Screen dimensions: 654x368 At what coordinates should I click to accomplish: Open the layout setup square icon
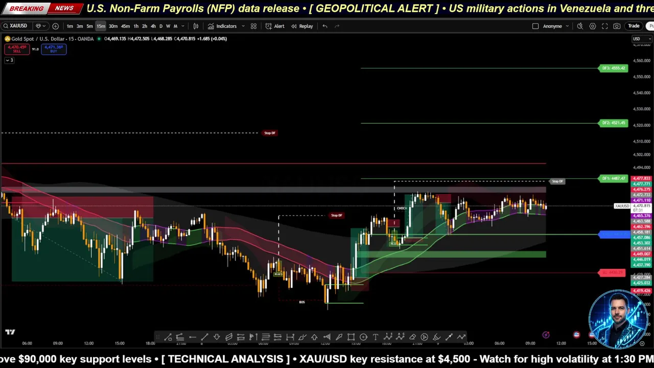pyautogui.click(x=535, y=26)
